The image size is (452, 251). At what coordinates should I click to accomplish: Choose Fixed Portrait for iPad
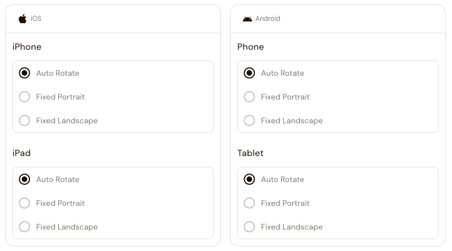click(24, 203)
